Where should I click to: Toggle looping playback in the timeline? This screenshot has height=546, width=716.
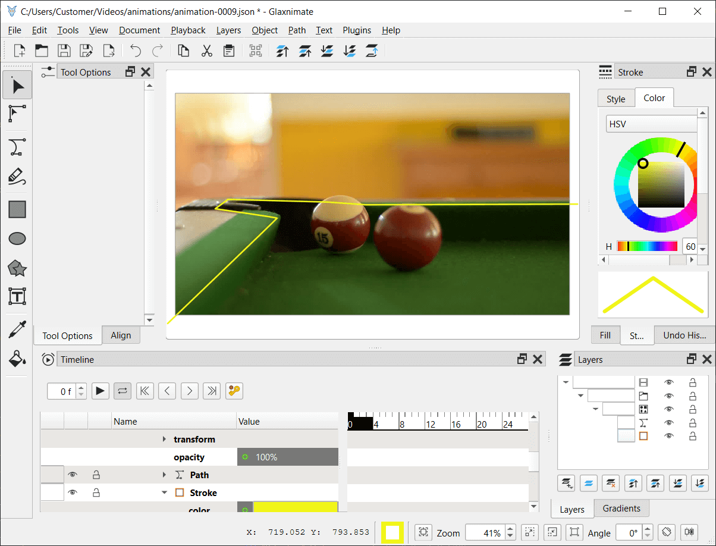(x=123, y=391)
